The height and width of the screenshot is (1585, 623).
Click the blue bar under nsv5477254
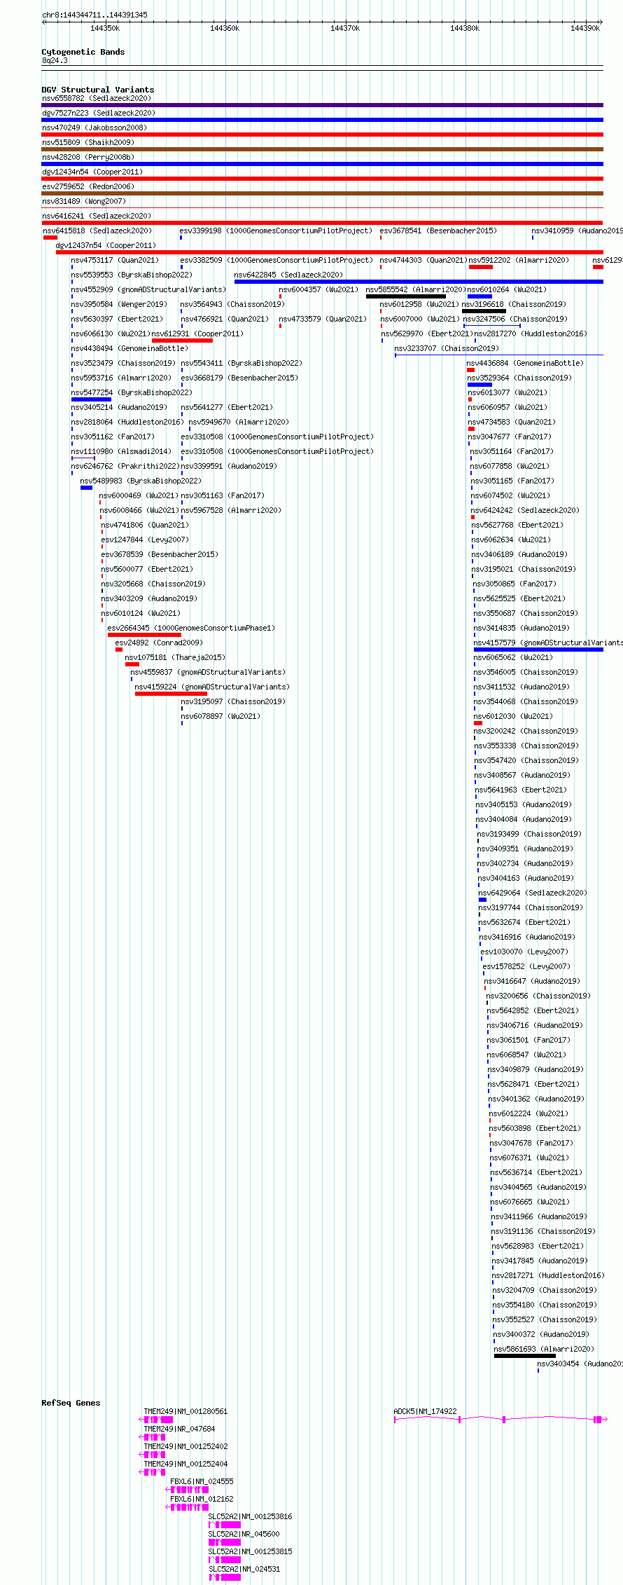click(91, 399)
